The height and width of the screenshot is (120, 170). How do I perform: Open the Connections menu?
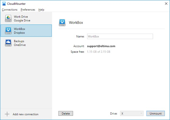click(x=10, y=10)
